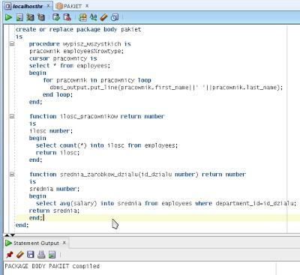Run statement with green play icon
Viewport: 300px width, 275px height.
(x=8, y=17)
